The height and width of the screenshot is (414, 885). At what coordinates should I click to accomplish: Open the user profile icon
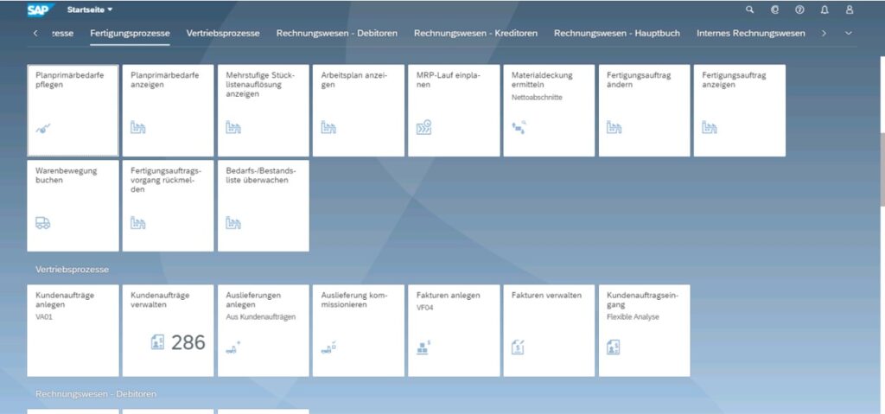[x=850, y=10]
